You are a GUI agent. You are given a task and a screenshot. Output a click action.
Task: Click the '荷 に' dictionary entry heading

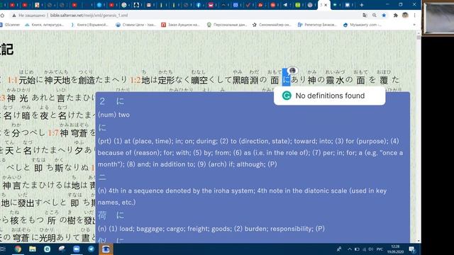coord(111,215)
